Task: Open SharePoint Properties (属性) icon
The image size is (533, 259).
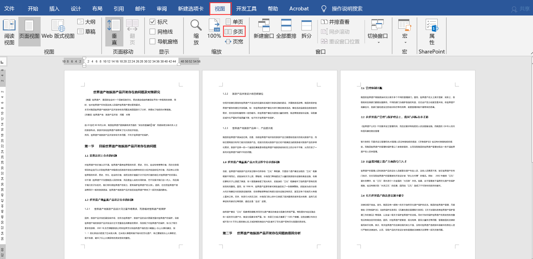Action: coord(432,26)
